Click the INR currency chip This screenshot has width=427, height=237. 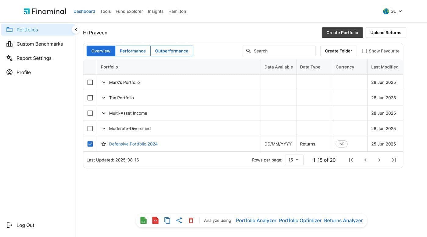pyautogui.click(x=342, y=144)
